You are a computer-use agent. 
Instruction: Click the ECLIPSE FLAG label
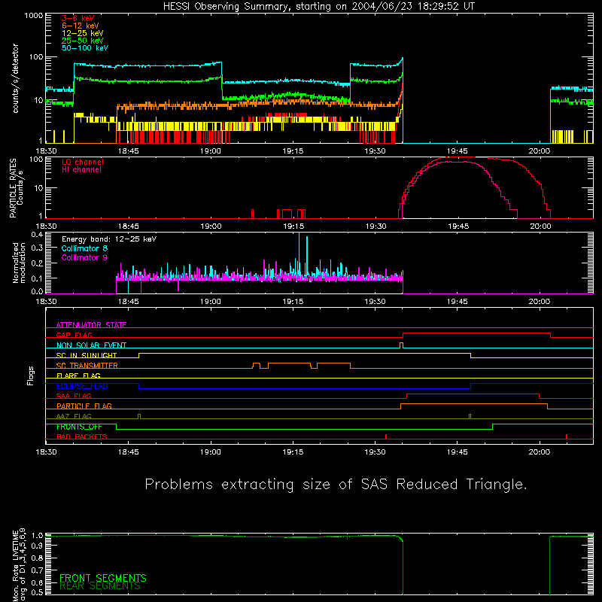tap(82, 386)
